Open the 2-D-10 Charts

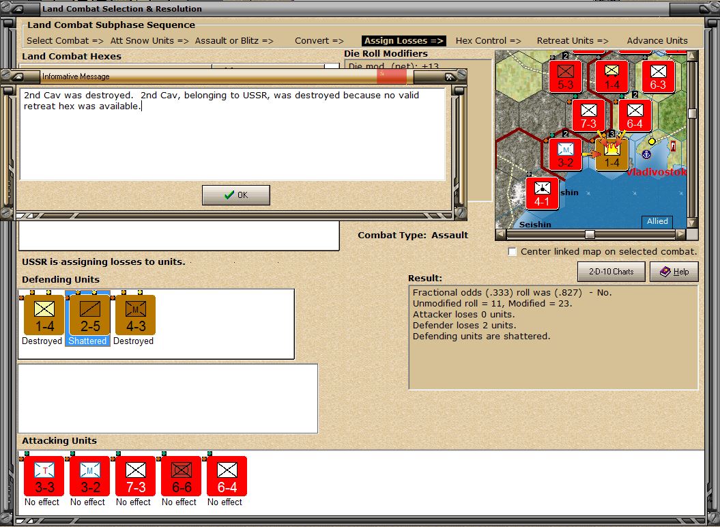coord(611,272)
